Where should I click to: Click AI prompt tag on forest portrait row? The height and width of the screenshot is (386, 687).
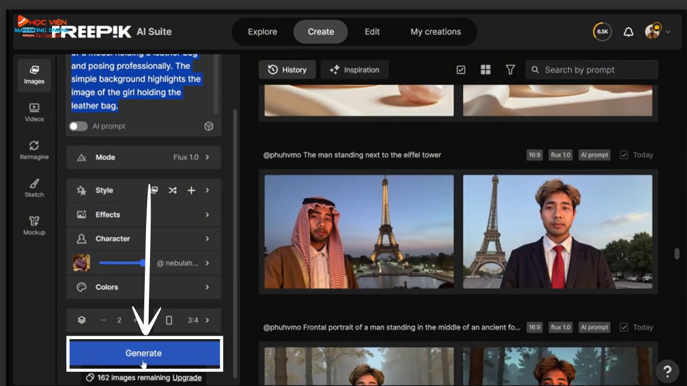coord(594,328)
